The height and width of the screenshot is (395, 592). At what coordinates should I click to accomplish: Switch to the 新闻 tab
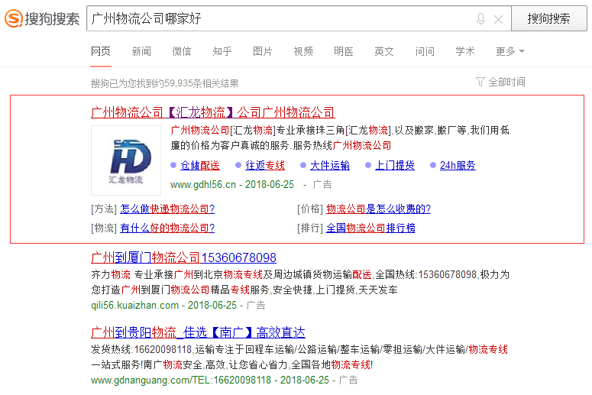(141, 51)
